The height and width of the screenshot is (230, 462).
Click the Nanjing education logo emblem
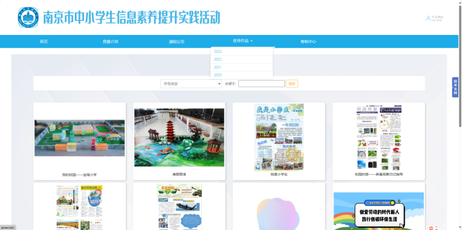(x=28, y=17)
